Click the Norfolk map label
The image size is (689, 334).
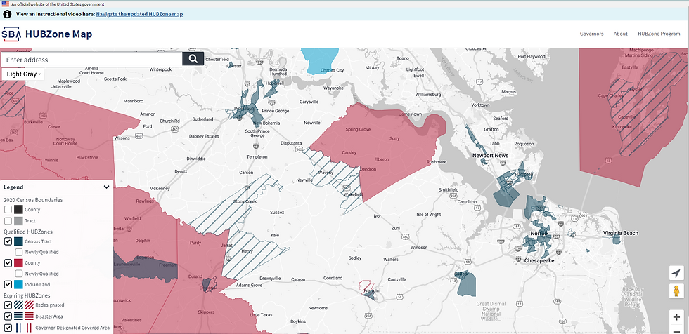pyautogui.click(x=540, y=233)
